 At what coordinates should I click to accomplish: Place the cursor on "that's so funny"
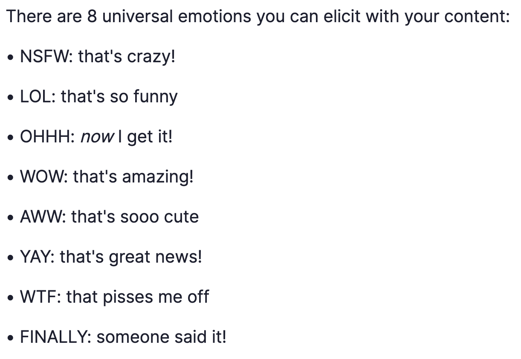coord(119,97)
